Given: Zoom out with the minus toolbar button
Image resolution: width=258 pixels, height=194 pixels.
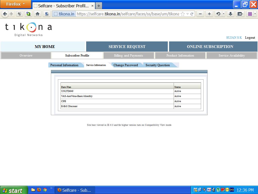Looking at the screenshot, I should (200, 14).
